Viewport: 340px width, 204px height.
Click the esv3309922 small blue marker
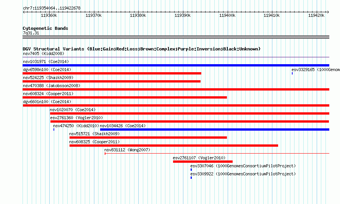191,178
